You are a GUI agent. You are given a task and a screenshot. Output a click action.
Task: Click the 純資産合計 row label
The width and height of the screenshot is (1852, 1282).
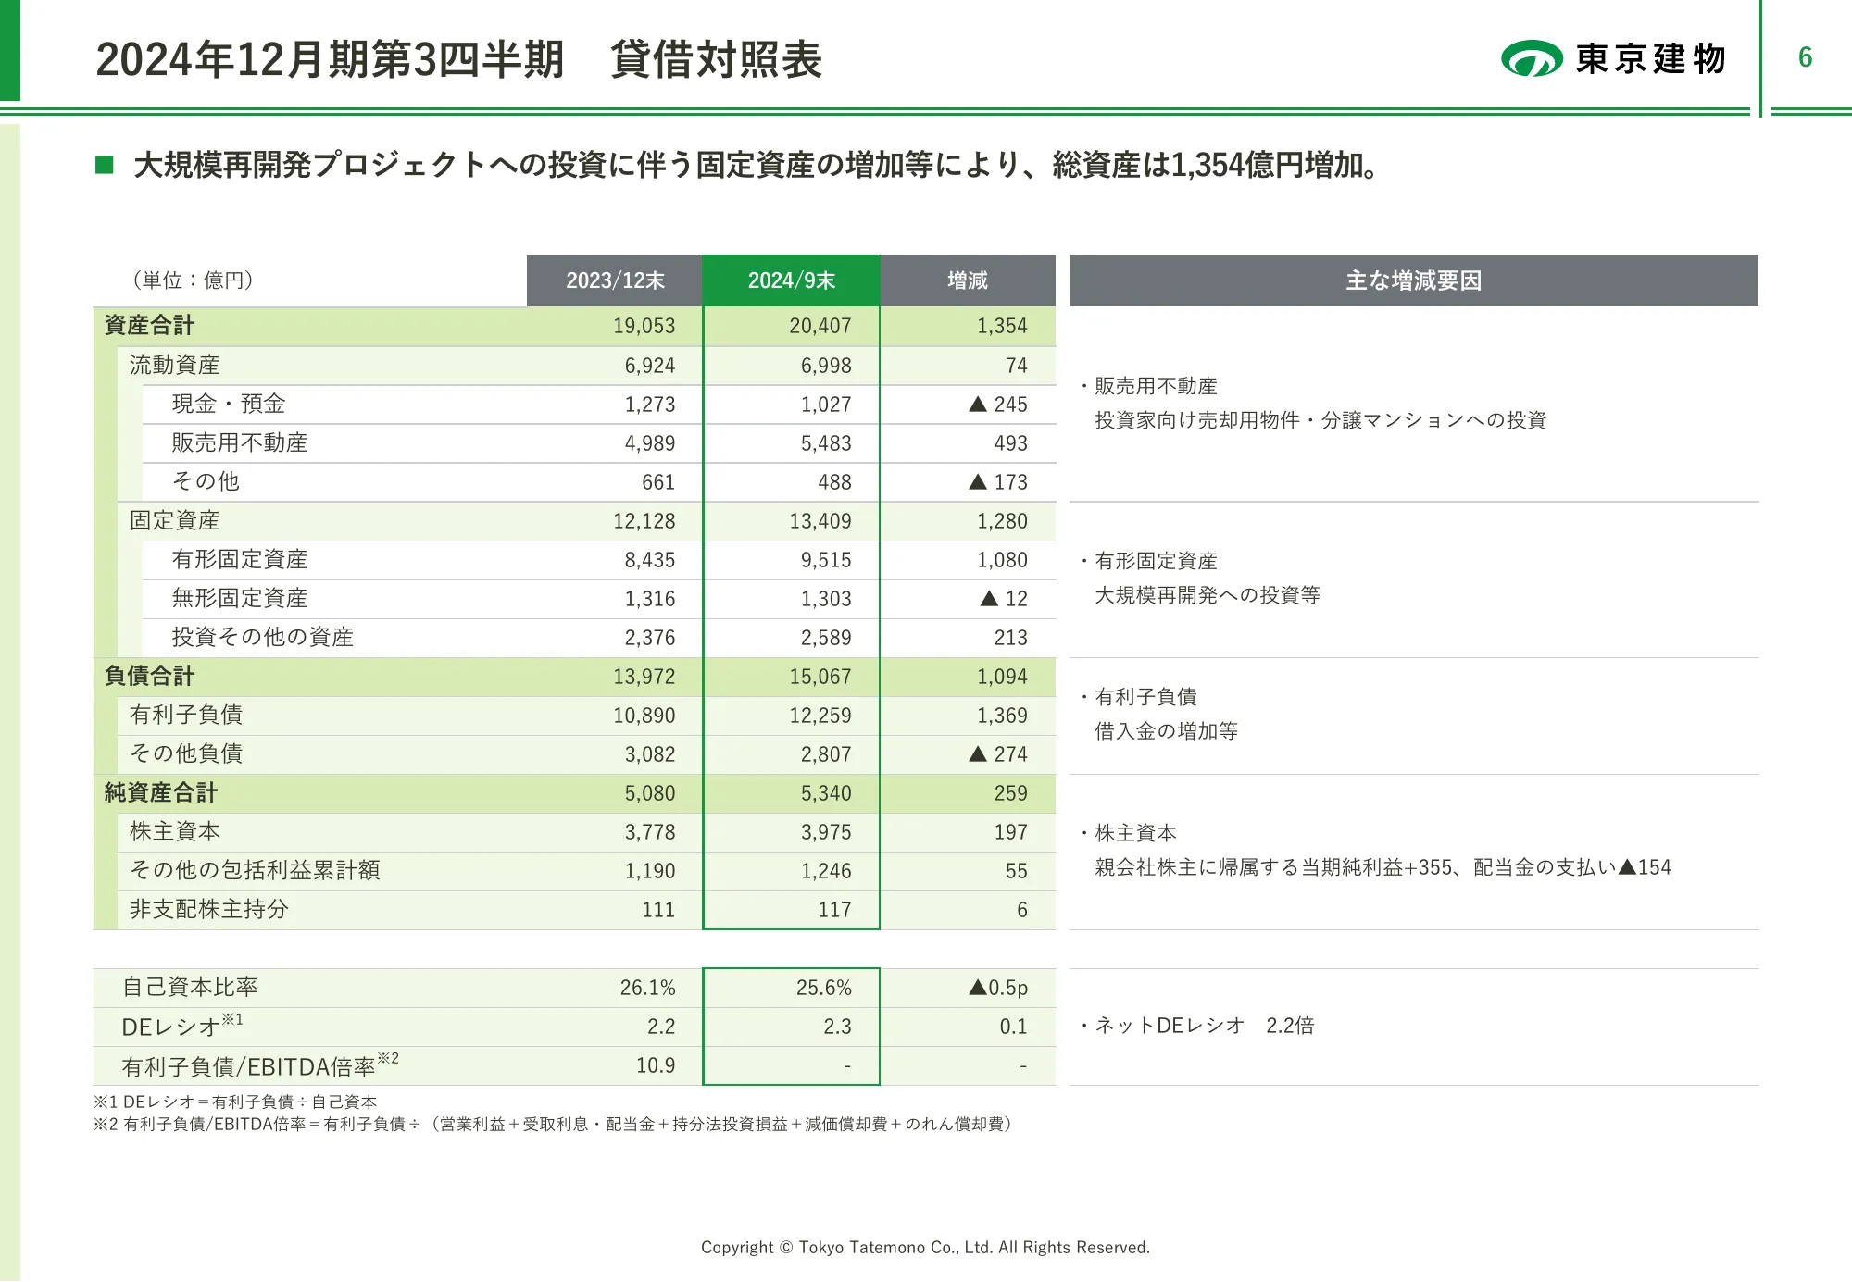coord(160,792)
